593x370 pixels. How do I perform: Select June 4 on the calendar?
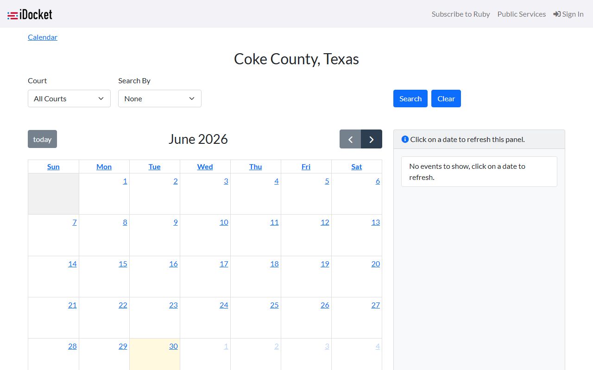coord(276,181)
